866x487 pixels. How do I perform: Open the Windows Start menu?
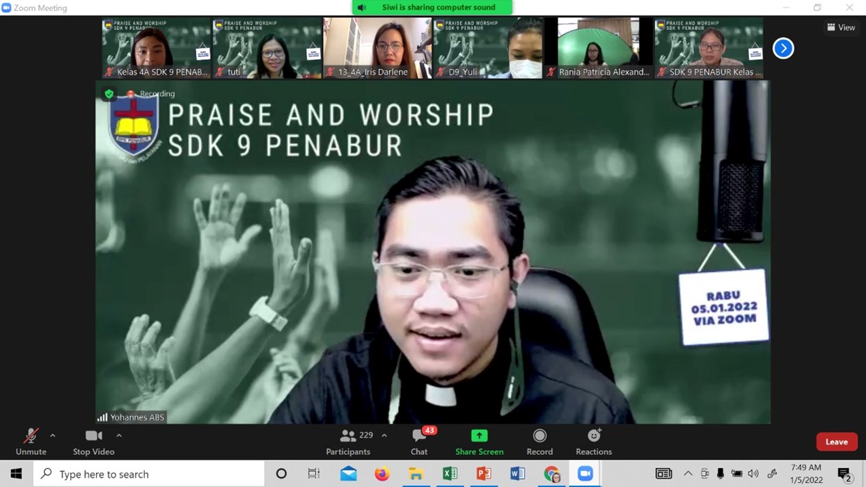pyautogui.click(x=16, y=474)
